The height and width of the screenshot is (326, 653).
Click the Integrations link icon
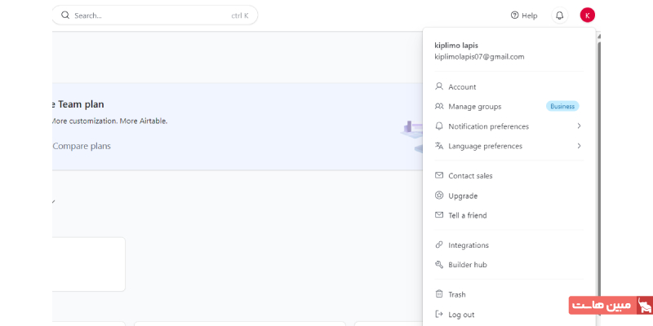click(439, 244)
